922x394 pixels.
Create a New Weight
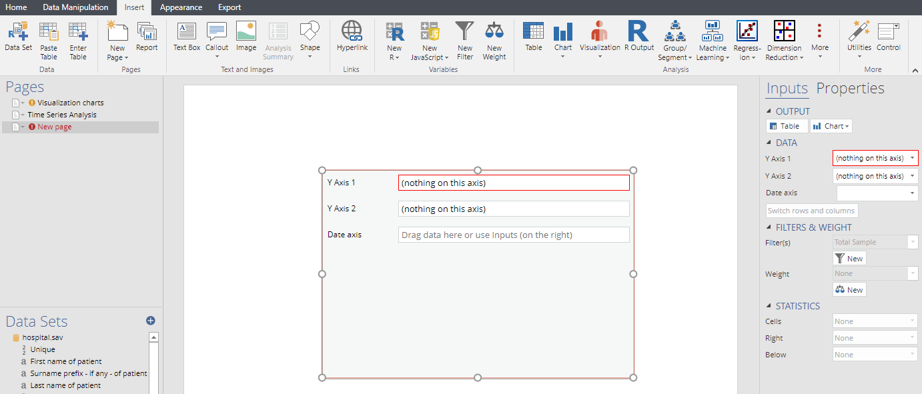point(494,38)
